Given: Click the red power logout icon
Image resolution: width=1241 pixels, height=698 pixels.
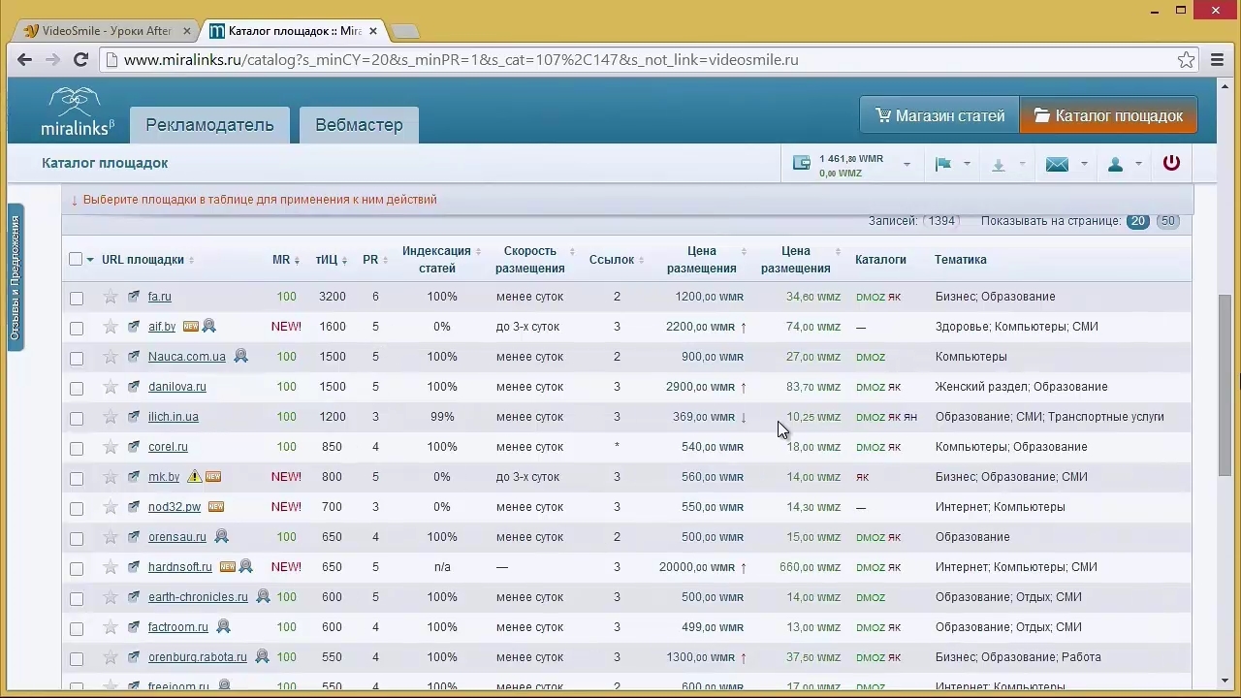Looking at the screenshot, I should [x=1171, y=163].
